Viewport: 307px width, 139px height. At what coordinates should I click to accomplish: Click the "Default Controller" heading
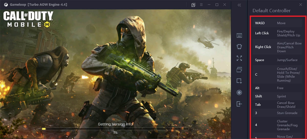pyautogui.click(x=271, y=11)
